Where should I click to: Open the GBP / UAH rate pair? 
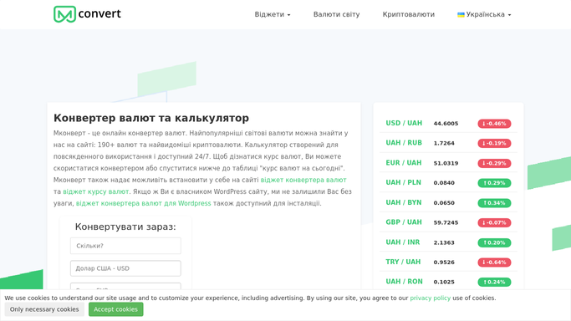pyautogui.click(x=404, y=222)
